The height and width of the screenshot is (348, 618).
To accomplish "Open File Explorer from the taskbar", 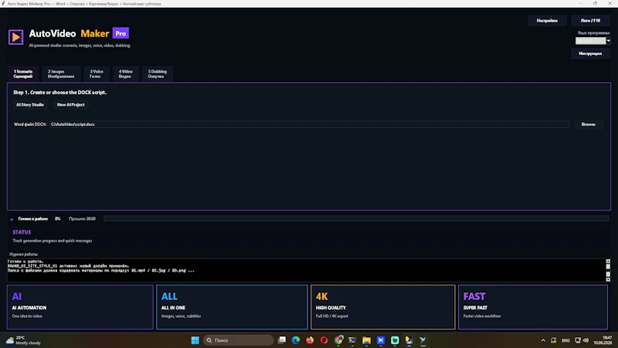I will tap(366, 340).
